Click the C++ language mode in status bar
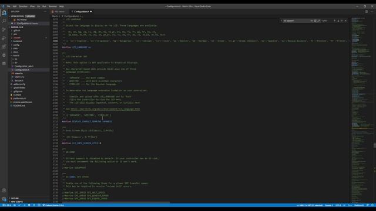 pos(350,205)
